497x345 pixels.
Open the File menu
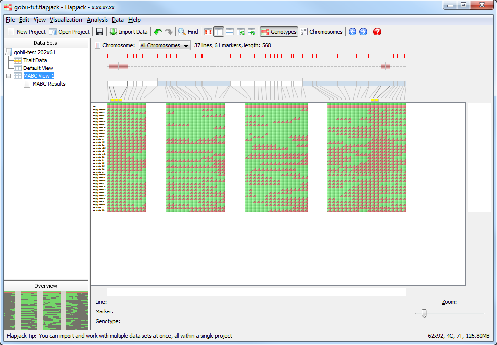(x=10, y=20)
